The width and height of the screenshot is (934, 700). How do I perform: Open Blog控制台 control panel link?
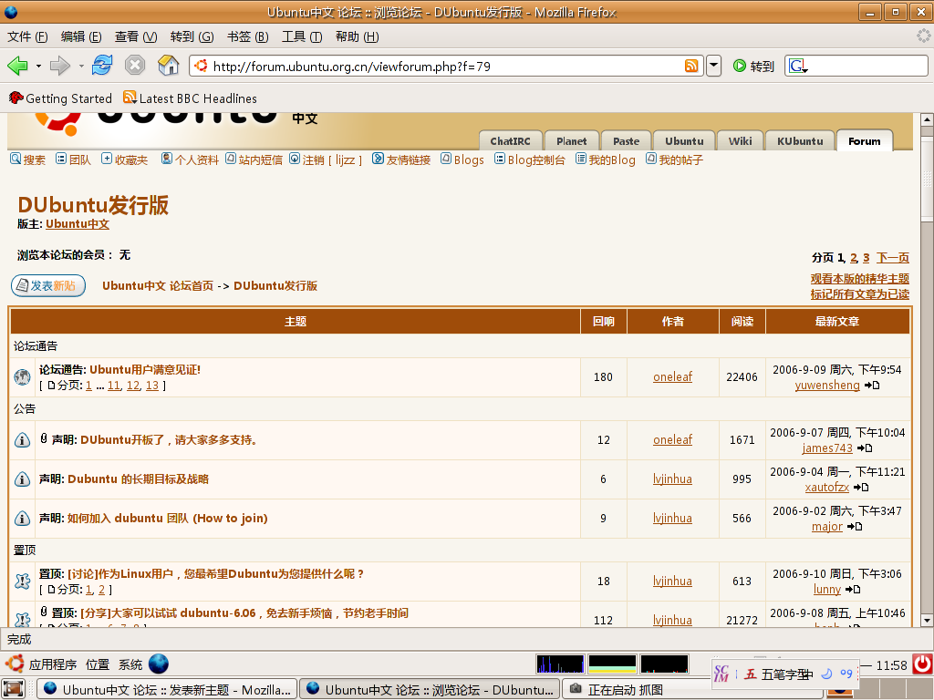[530, 160]
